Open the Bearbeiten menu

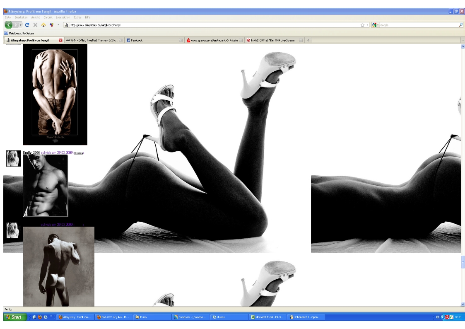click(21, 17)
